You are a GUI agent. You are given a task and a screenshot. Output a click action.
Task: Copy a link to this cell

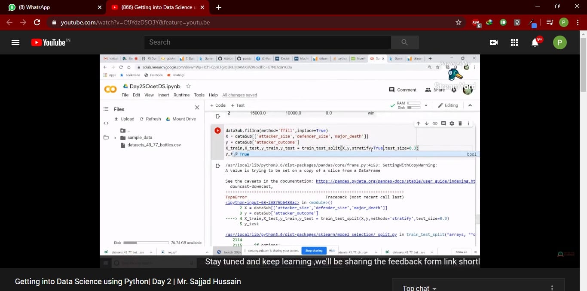click(x=434, y=123)
